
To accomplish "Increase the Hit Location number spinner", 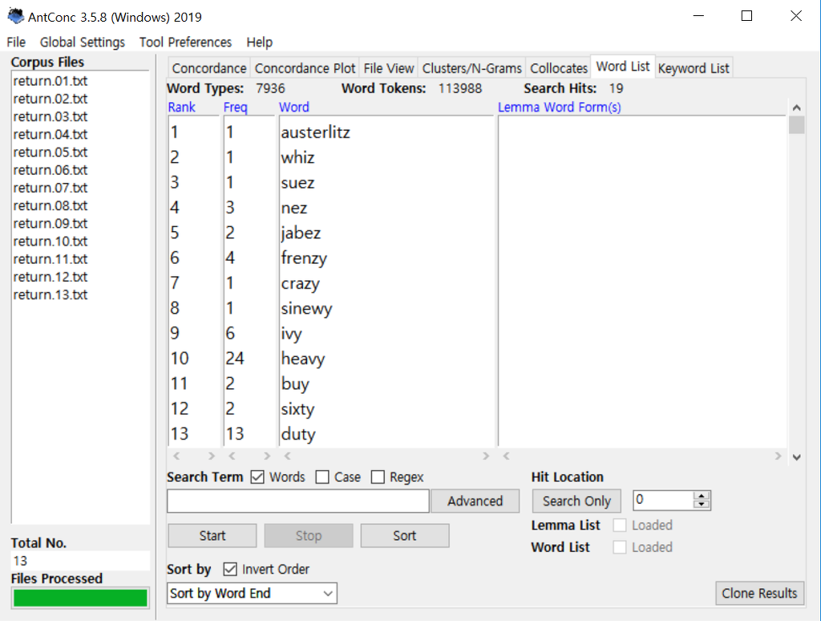I will pyautogui.click(x=702, y=496).
